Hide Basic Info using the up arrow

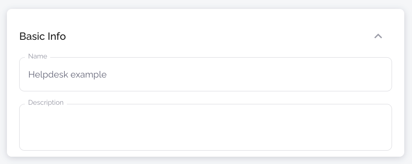tap(378, 36)
